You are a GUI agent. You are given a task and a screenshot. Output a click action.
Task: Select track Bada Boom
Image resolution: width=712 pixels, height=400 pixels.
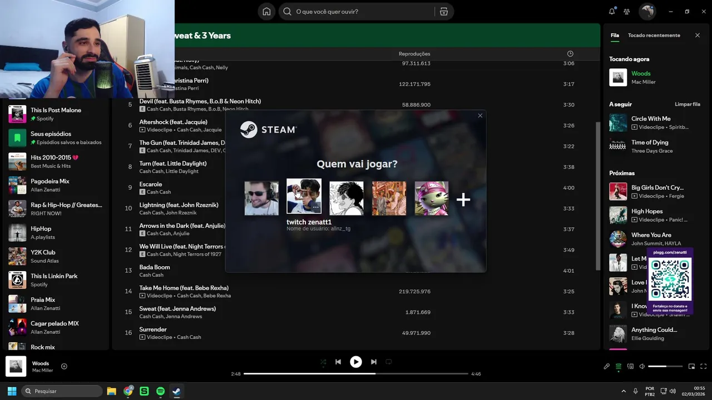(x=155, y=267)
